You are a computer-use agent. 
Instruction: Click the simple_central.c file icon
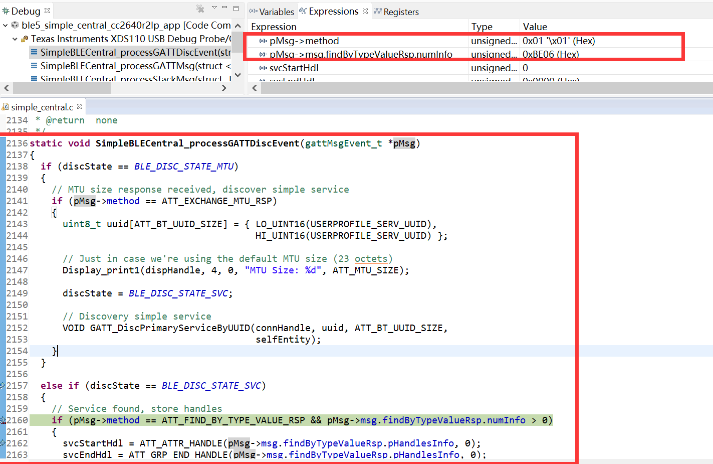5,107
